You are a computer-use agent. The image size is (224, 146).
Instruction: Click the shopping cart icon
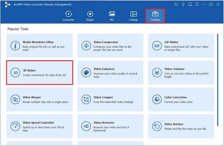(176, 4)
